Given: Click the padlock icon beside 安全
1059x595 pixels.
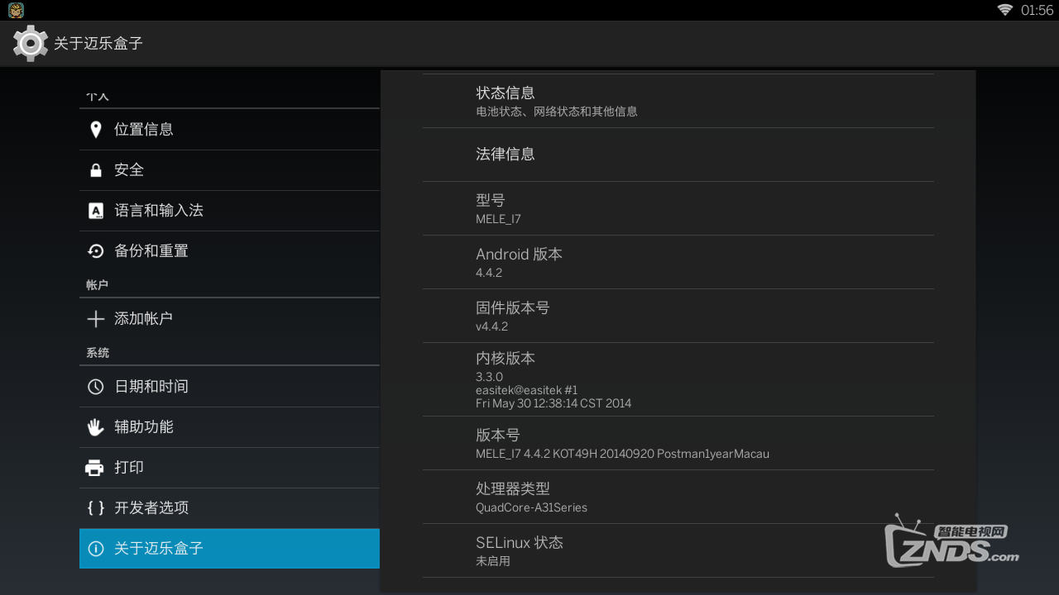Looking at the screenshot, I should click(96, 170).
